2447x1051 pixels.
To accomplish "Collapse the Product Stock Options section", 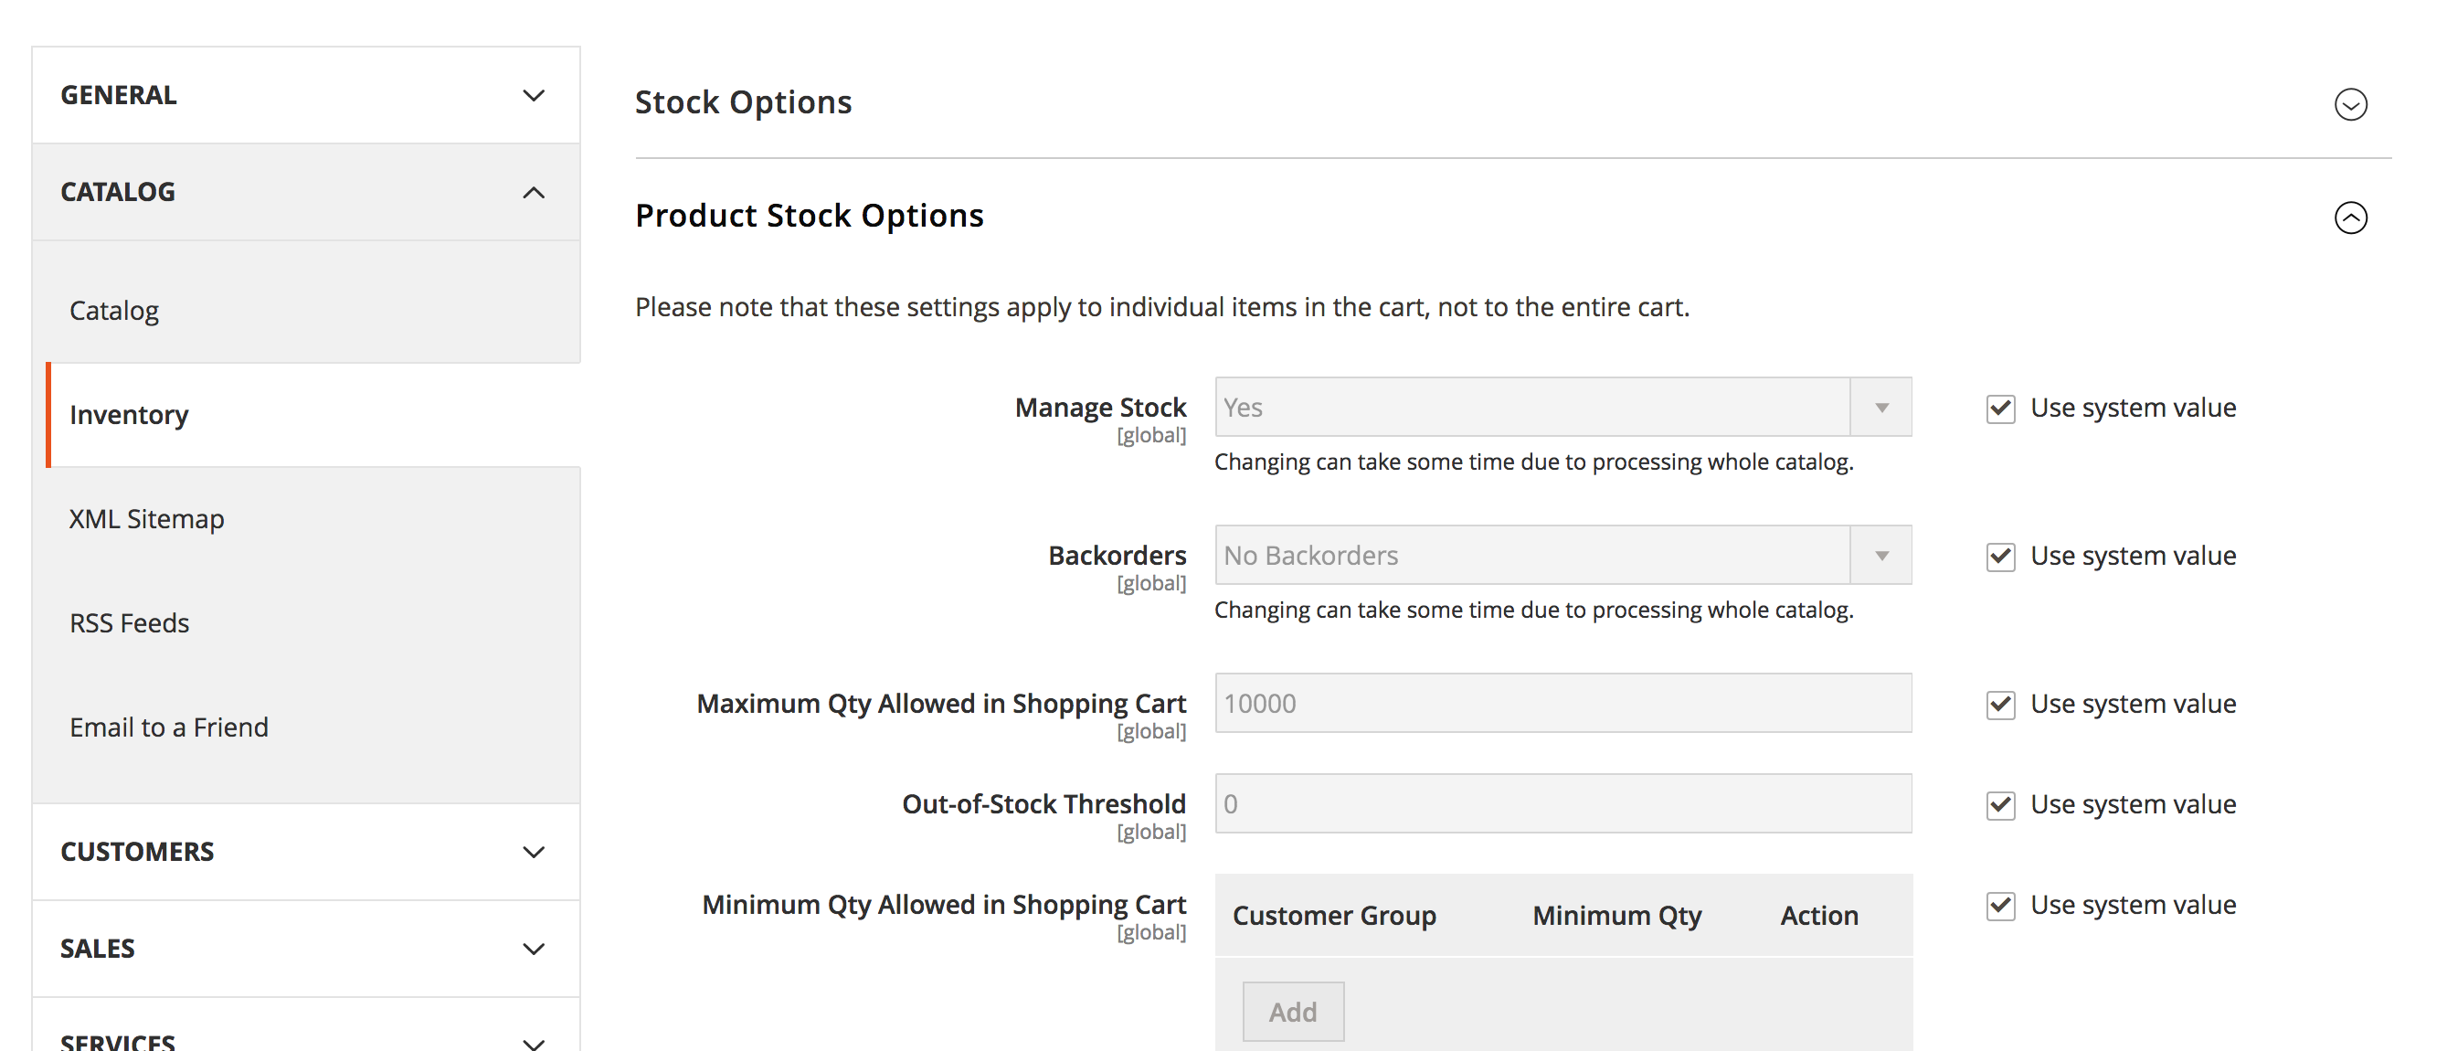I will tap(2350, 218).
